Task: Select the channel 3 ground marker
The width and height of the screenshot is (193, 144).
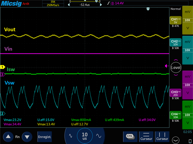Action: click(3, 74)
